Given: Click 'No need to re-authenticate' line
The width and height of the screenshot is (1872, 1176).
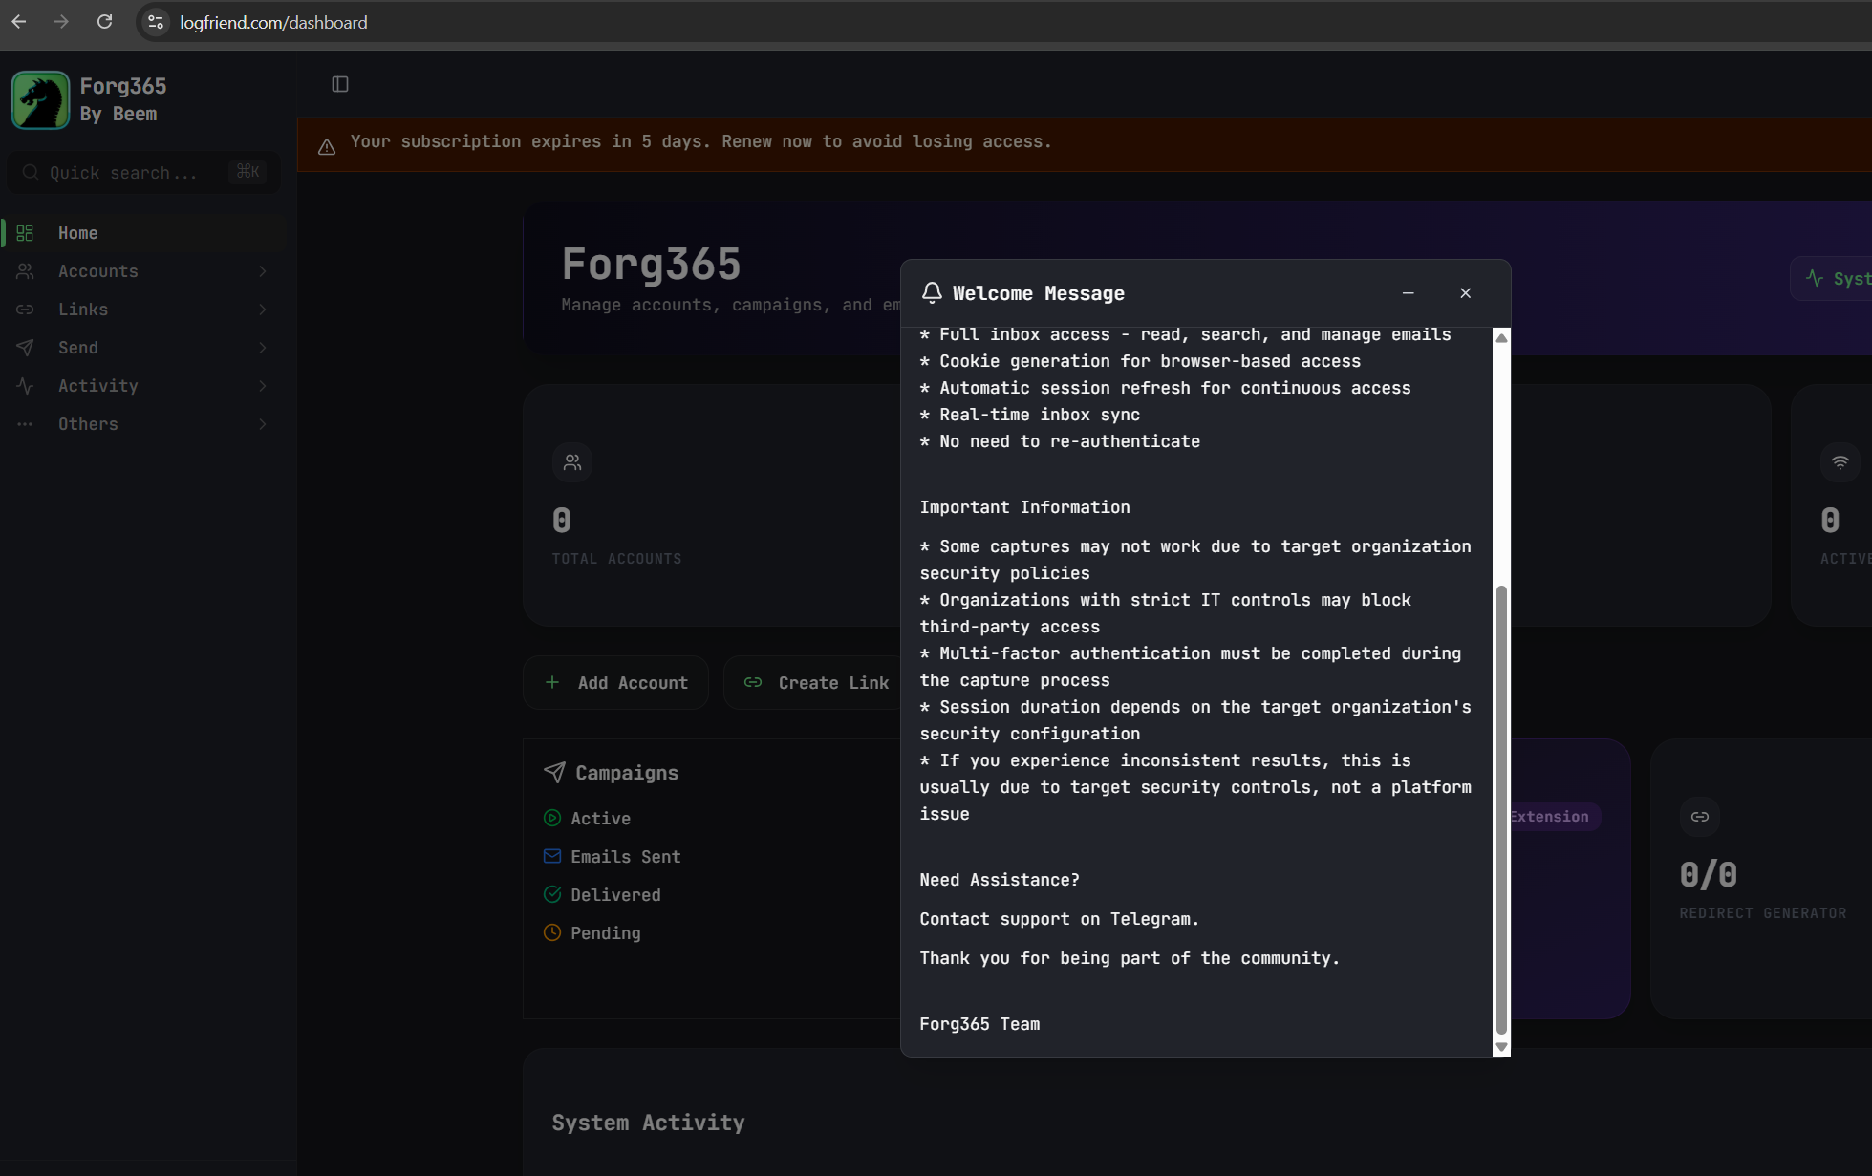Looking at the screenshot, I should (1060, 441).
